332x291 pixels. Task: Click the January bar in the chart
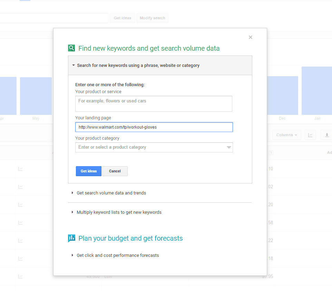pos(316,91)
